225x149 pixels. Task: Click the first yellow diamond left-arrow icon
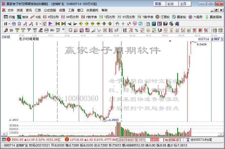click(81, 24)
